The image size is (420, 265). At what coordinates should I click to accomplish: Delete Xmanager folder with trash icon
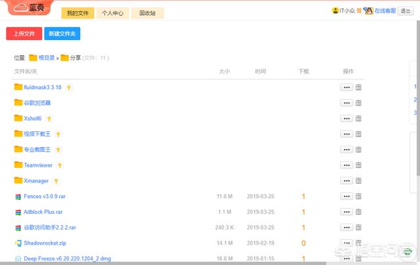point(358,180)
